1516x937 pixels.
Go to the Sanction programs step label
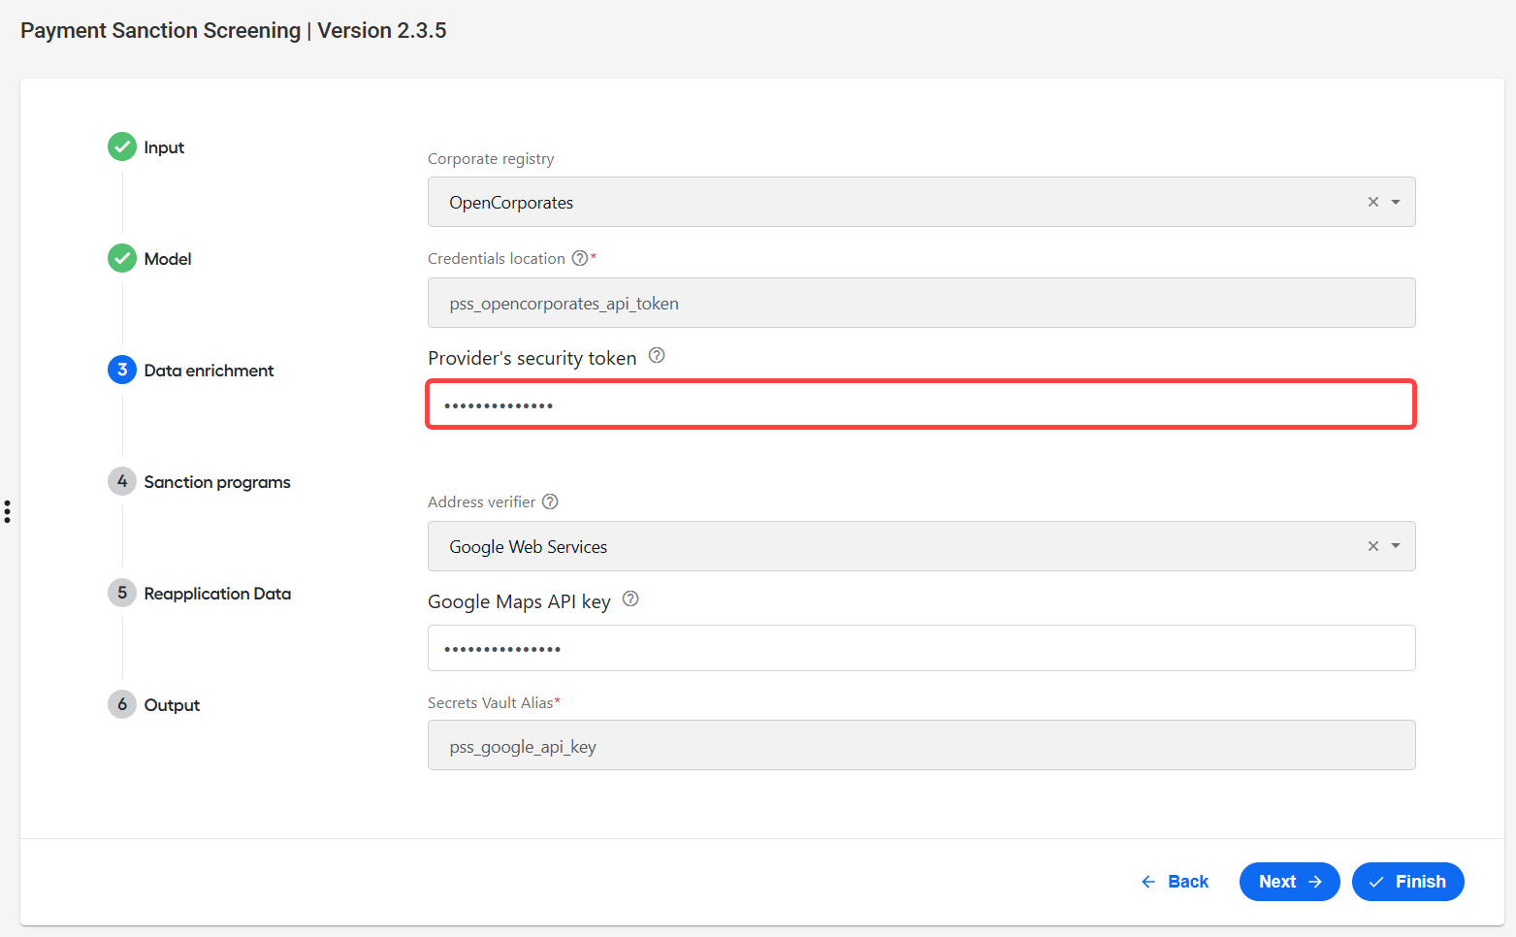tap(217, 482)
